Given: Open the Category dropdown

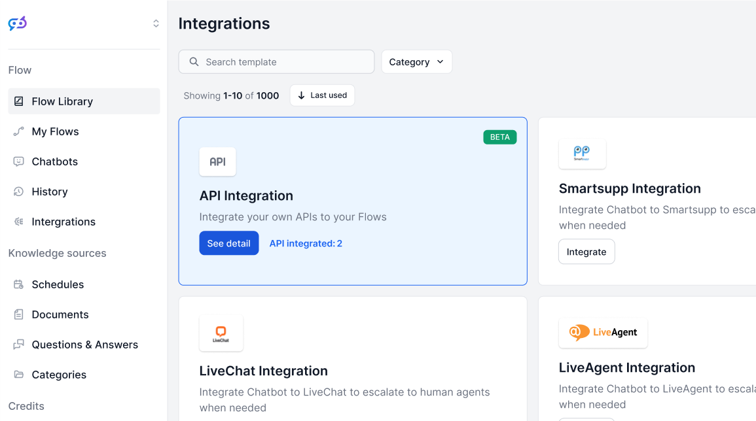Looking at the screenshot, I should [x=417, y=61].
